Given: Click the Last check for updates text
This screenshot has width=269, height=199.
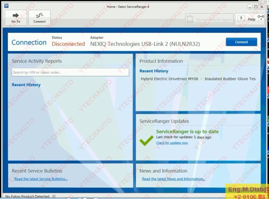Looking at the screenshot, I should pyautogui.click(x=184, y=137).
